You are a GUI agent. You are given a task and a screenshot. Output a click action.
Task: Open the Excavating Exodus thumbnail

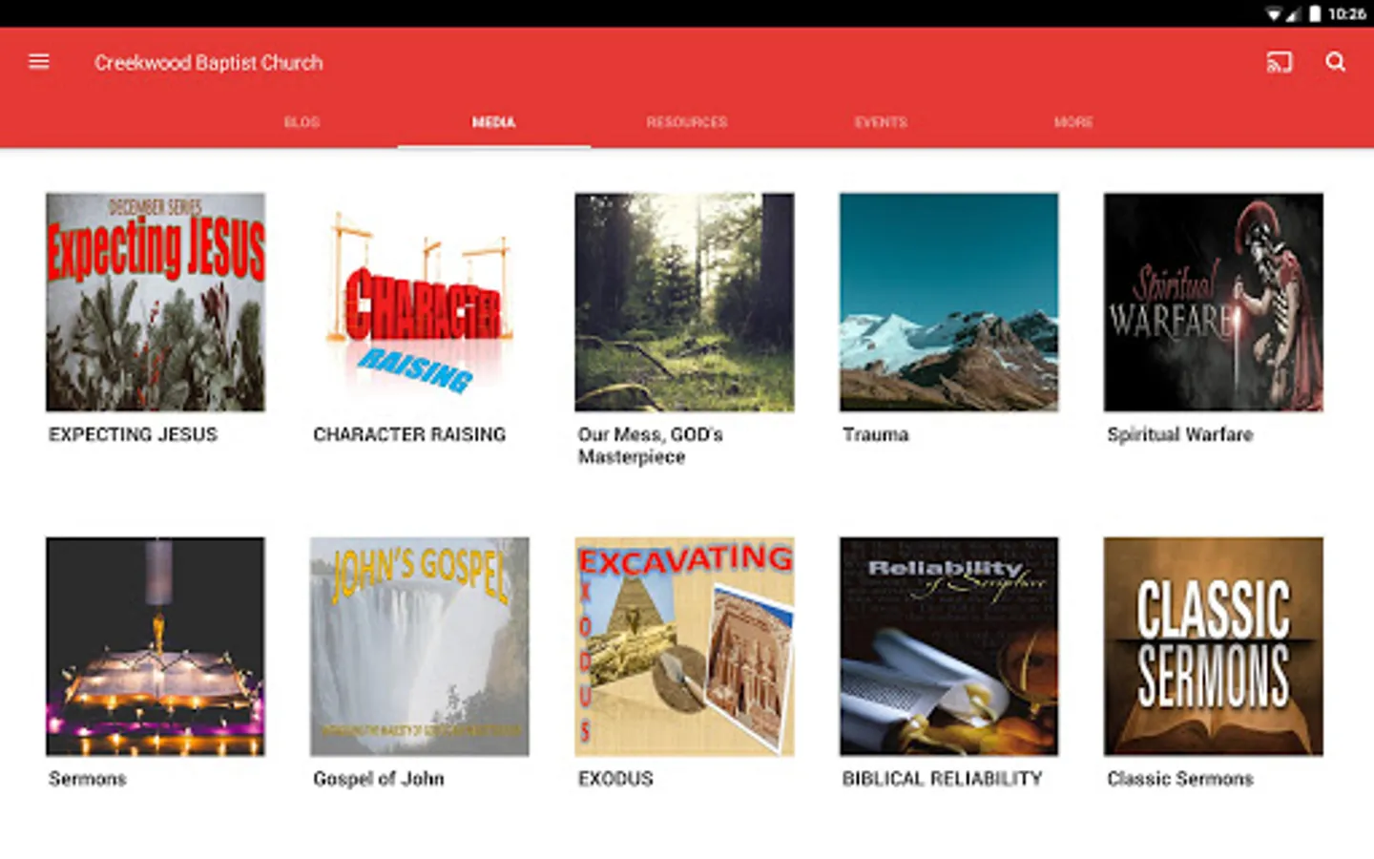(x=684, y=646)
